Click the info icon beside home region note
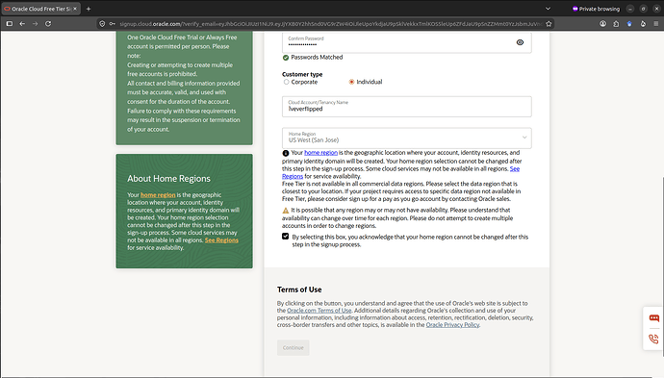The width and height of the screenshot is (664, 378). click(286, 153)
